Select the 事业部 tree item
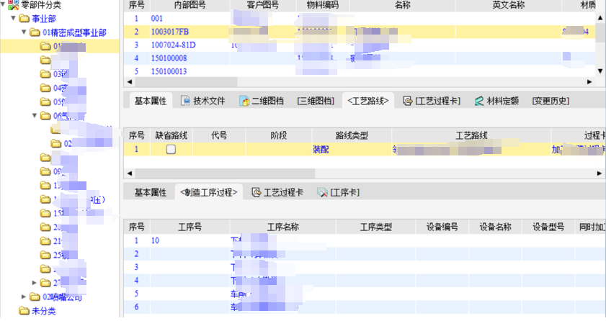Image resolution: width=606 pixels, height=321 pixels. [x=44, y=19]
